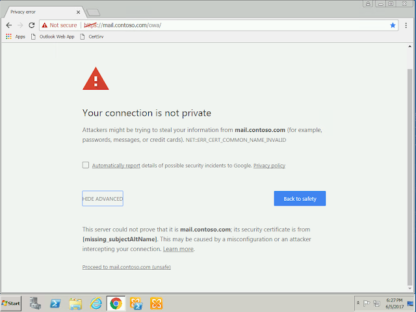Select the Chrome taskbar icon

(116, 304)
